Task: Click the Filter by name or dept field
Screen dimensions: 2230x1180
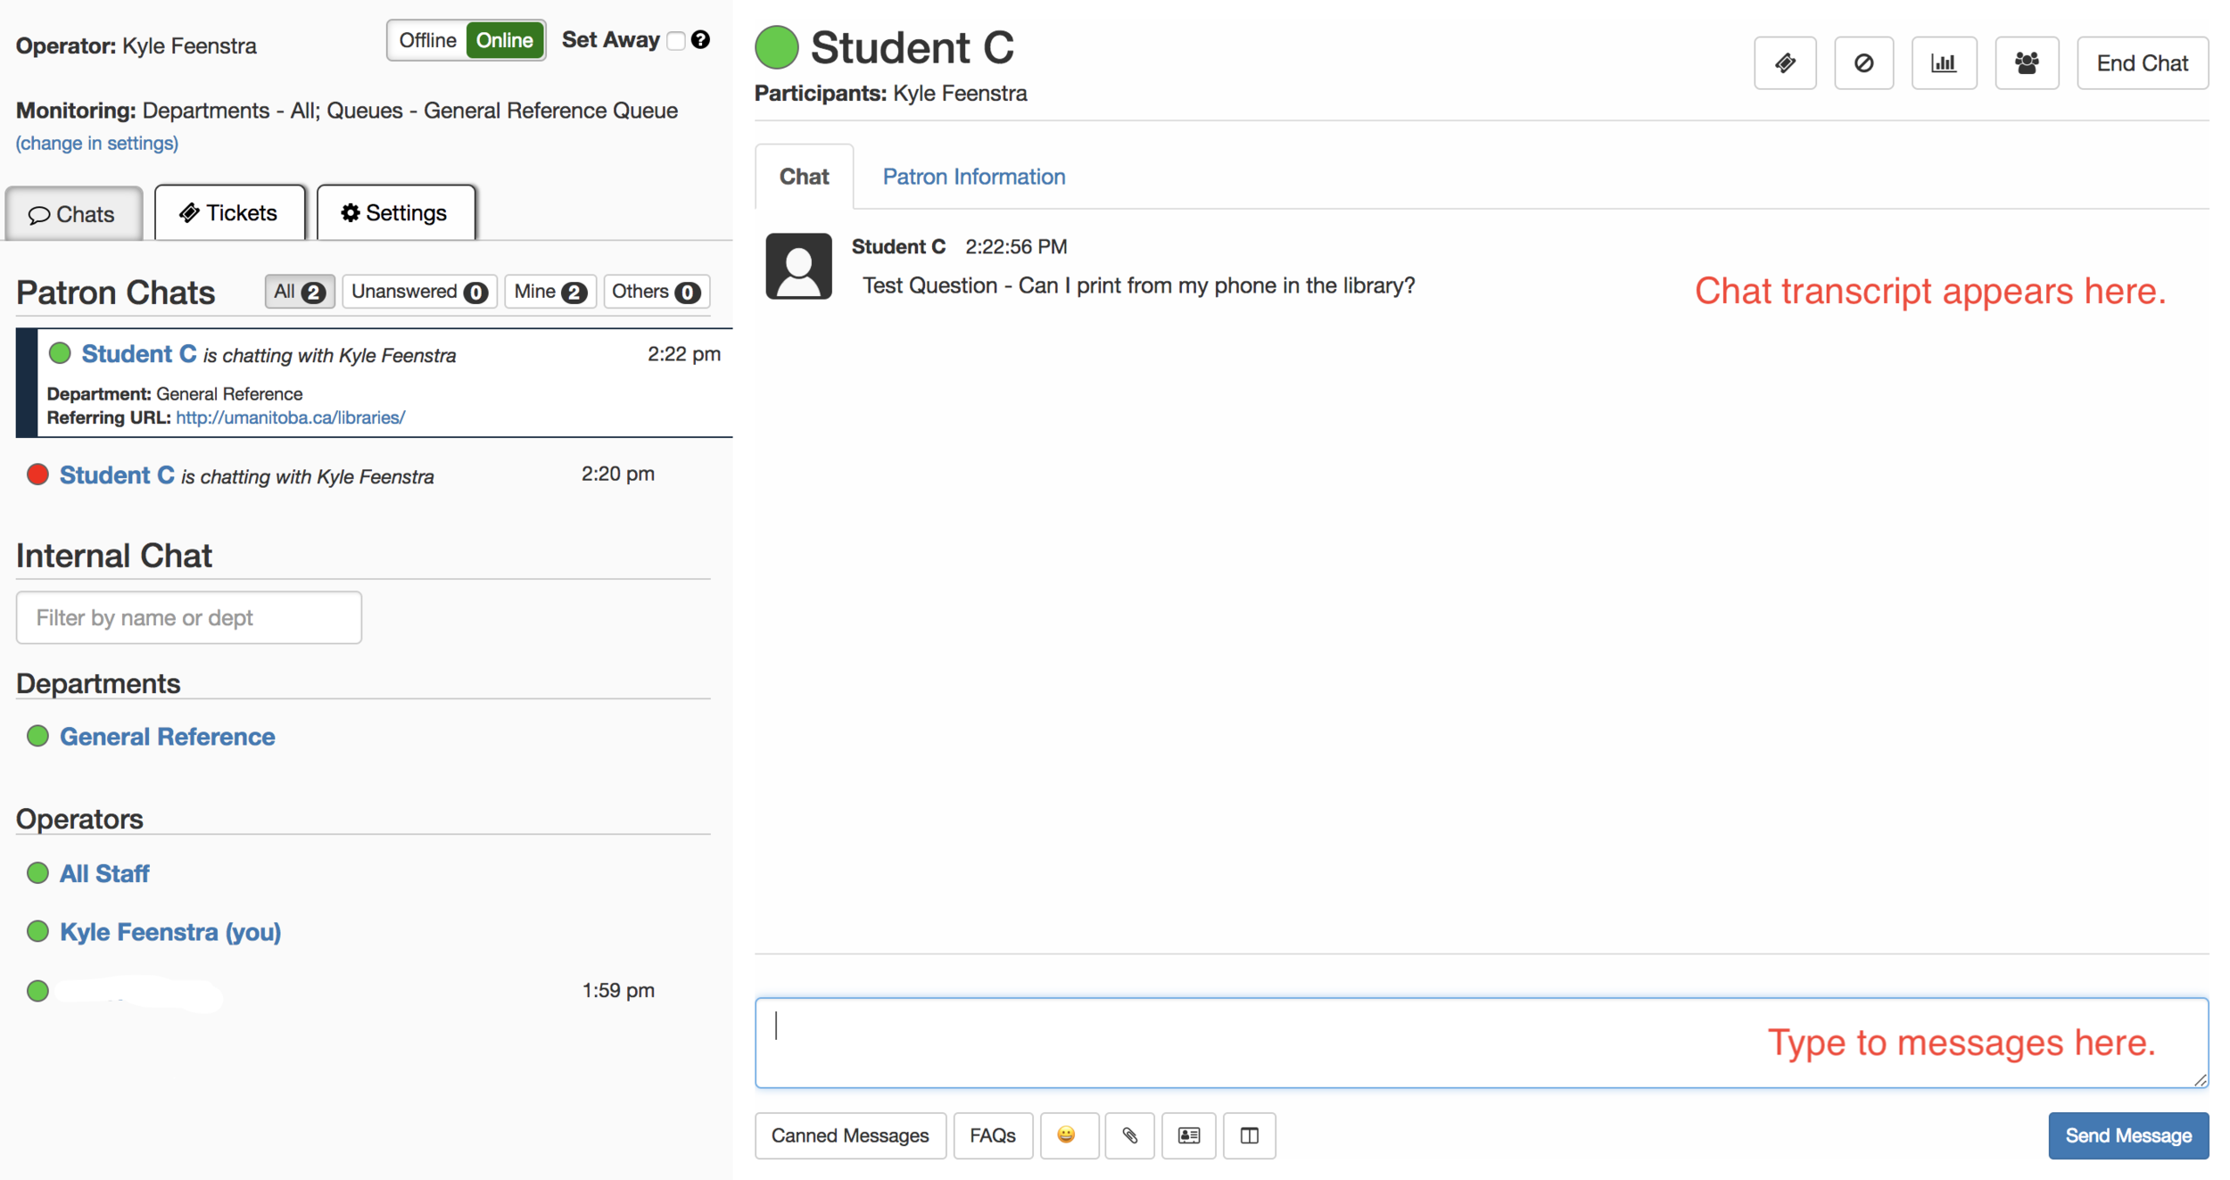Action: pyautogui.click(x=188, y=617)
